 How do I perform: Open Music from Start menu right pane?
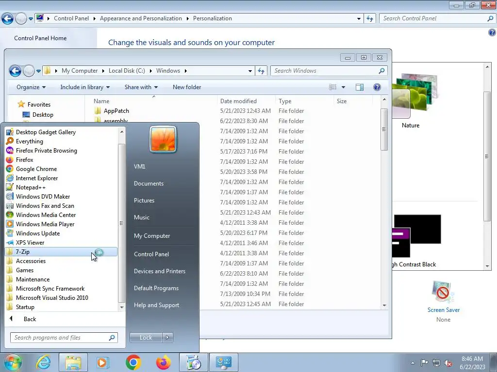142,217
